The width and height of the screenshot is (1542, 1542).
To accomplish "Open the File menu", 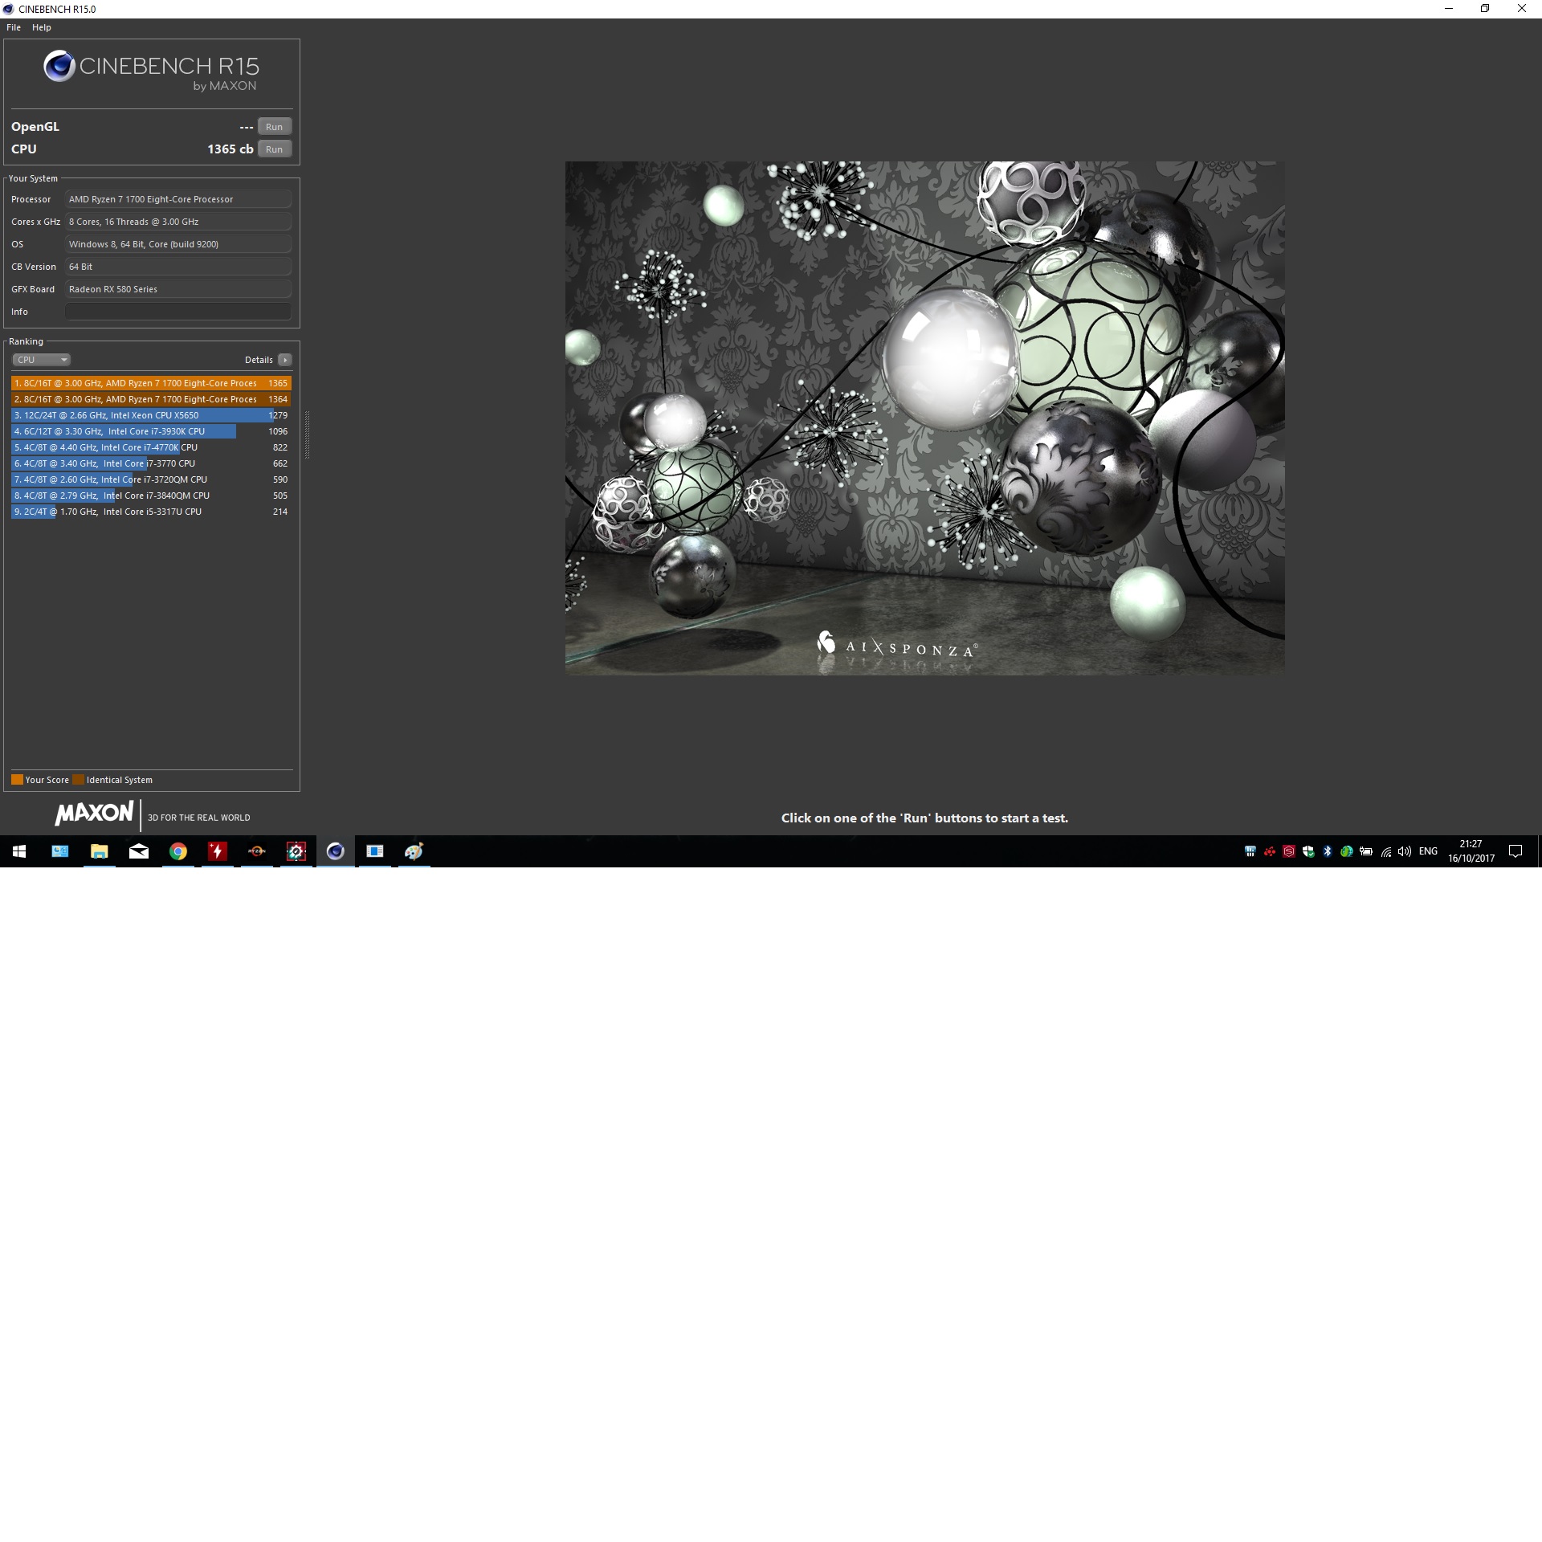I will click(14, 27).
